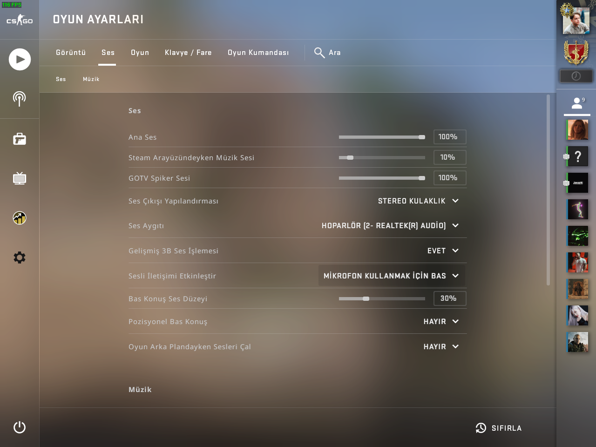The height and width of the screenshot is (447, 596).
Task: Expand the Ses Çıkışı Yapılandırması dropdown
Action: [418, 201]
